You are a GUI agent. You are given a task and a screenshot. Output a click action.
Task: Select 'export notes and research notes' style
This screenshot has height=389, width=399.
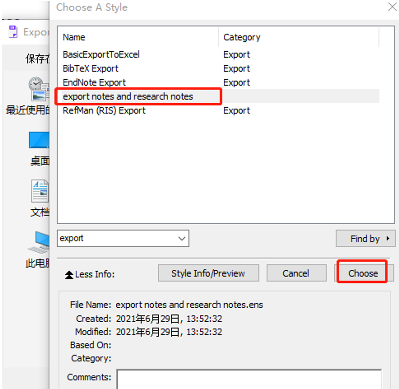tap(119, 96)
